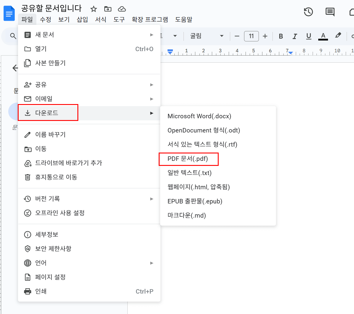
Task: Download as 서식 있는 텍스트 형식(.rtf)
Action: [218, 145]
